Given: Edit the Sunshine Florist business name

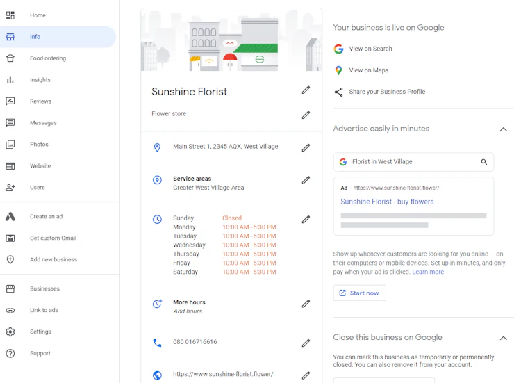Looking at the screenshot, I should (x=306, y=90).
